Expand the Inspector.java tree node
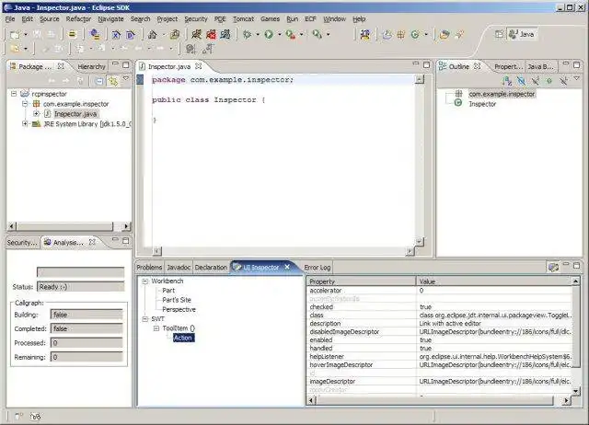This screenshot has width=589, height=425. [36, 113]
